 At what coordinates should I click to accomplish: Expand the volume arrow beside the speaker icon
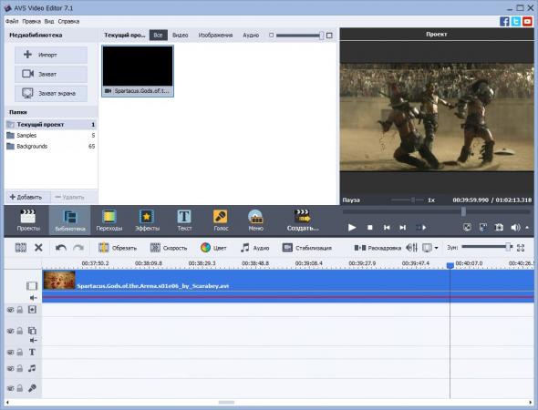point(527,227)
